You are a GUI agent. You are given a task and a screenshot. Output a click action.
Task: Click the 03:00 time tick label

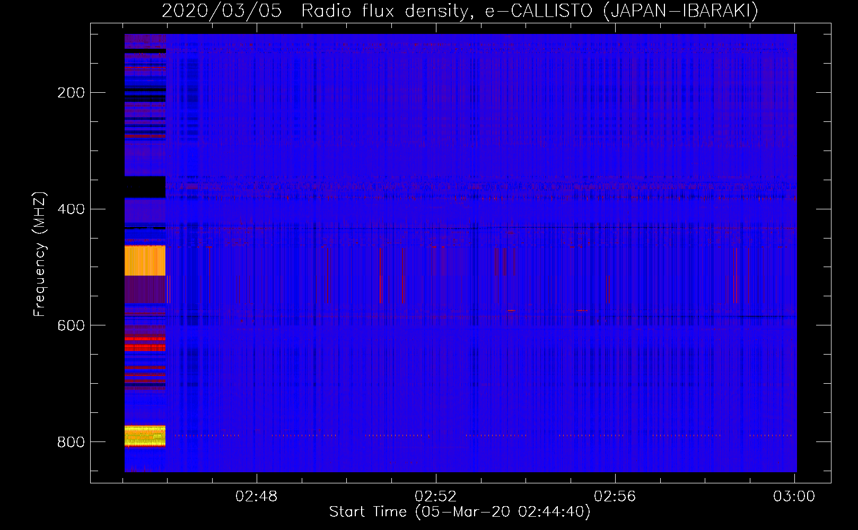(x=794, y=497)
